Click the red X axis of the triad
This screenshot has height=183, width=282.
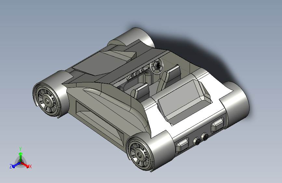[25, 165]
